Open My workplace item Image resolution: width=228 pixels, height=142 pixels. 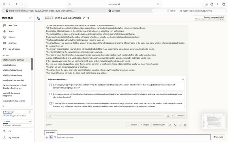[x=5, y=49]
